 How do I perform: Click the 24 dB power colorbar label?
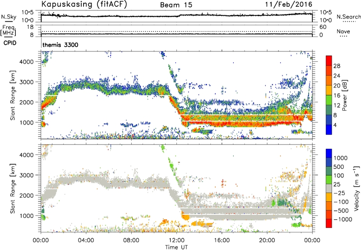[337, 76]
